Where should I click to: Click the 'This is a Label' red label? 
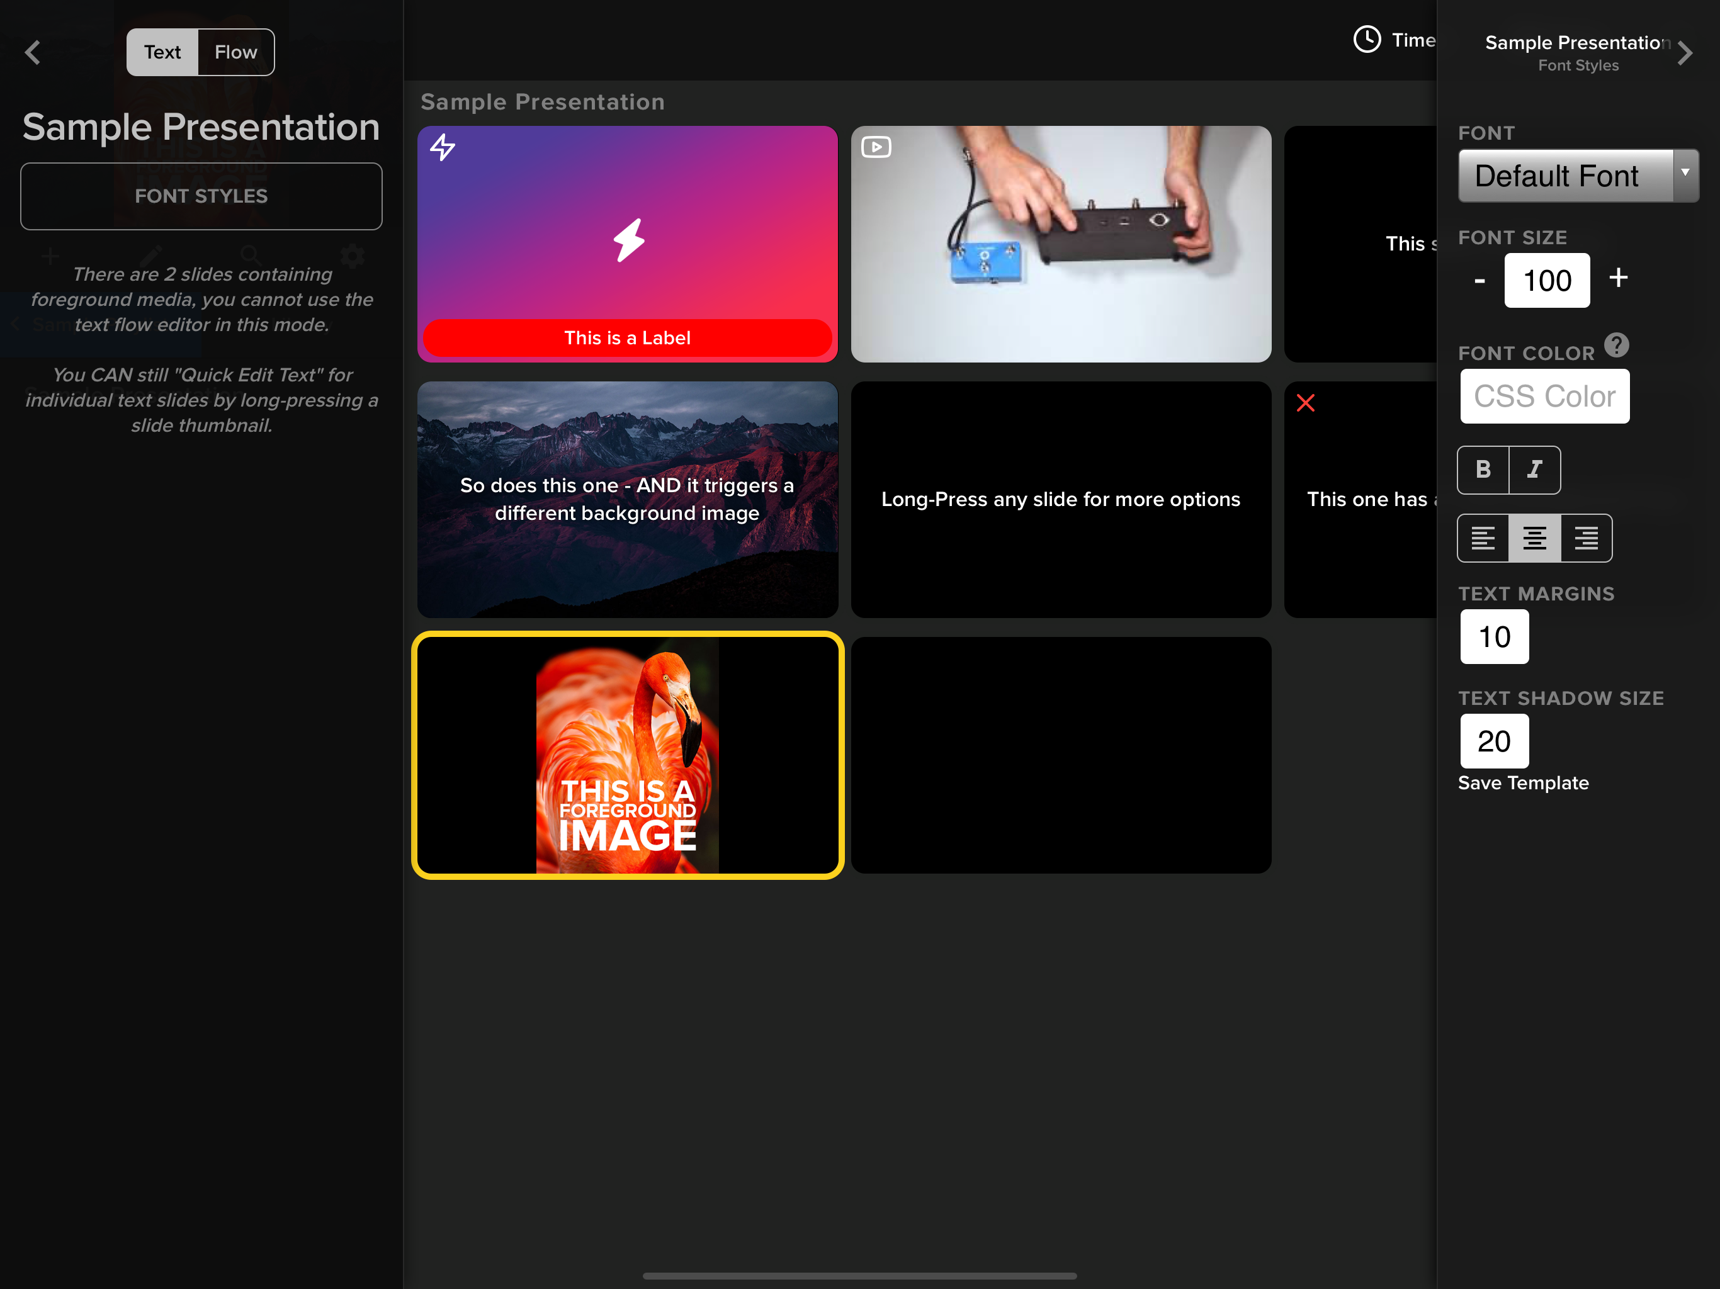tap(626, 338)
